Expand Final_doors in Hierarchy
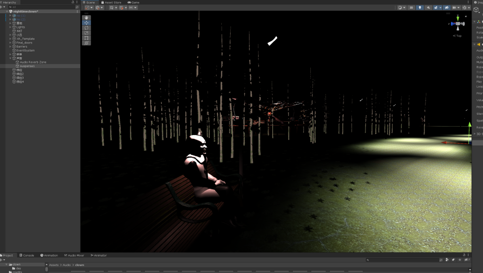483x273 pixels. (x=10, y=43)
